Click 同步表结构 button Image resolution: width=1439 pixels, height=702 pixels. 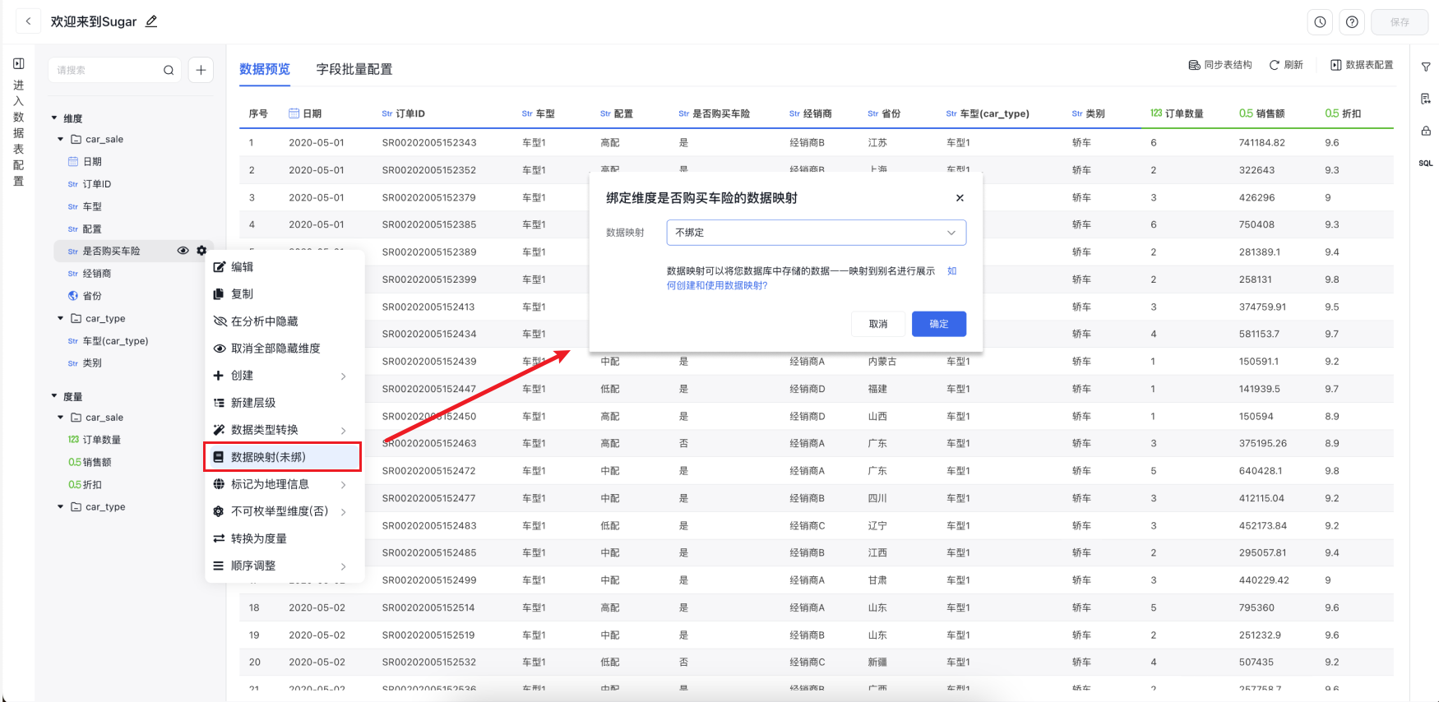1220,65
